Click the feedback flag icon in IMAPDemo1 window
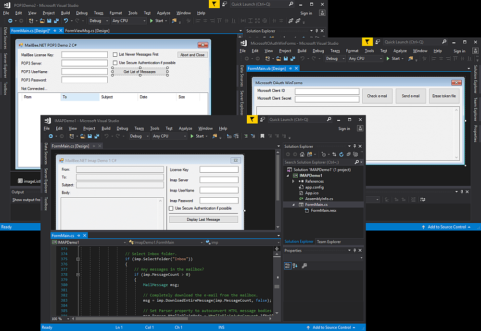The height and width of the screenshot is (331, 481). [252, 119]
